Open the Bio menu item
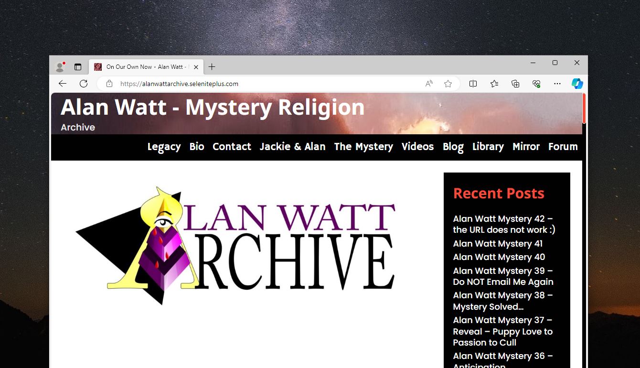 pyautogui.click(x=197, y=147)
